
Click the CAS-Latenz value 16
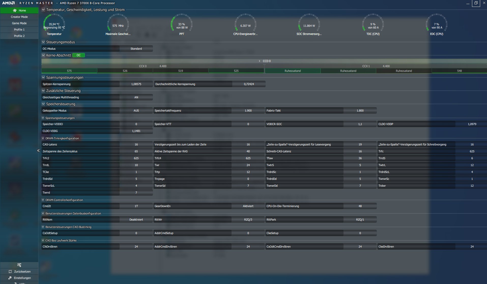136,144
